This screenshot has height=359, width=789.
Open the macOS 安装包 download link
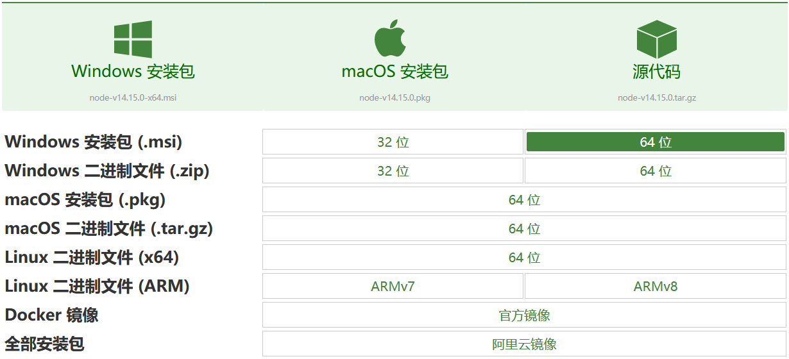pyautogui.click(x=394, y=71)
